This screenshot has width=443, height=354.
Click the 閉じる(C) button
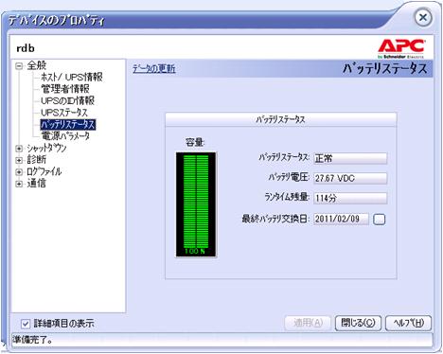[358, 323]
